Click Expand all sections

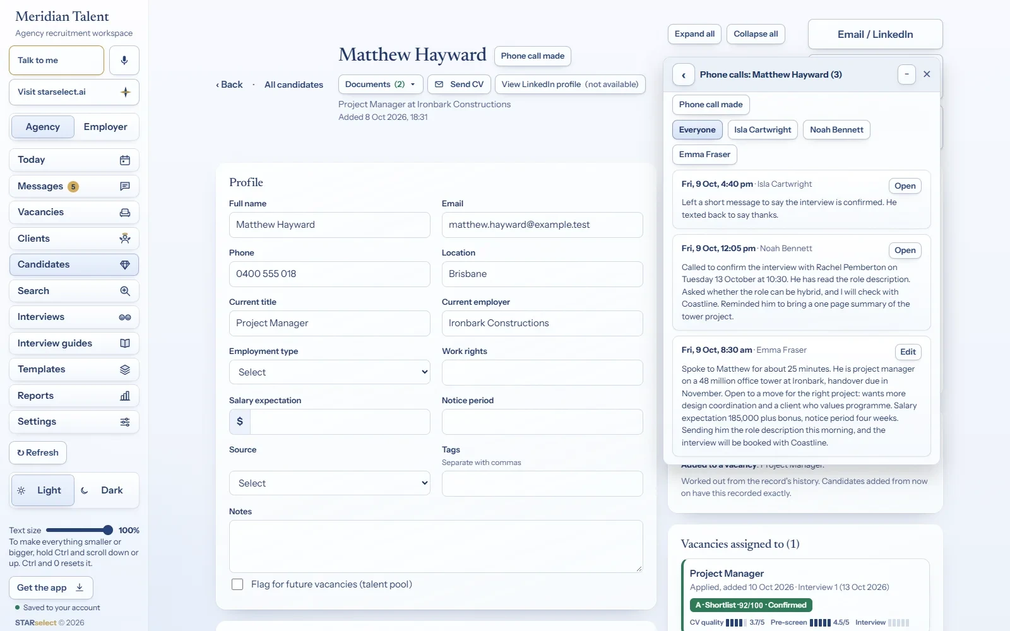[694, 34]
